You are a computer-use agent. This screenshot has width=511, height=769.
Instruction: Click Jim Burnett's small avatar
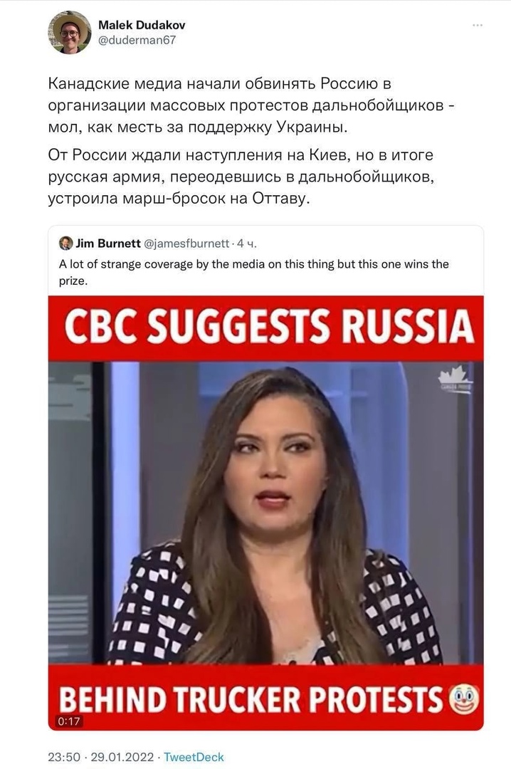point(65,244)
